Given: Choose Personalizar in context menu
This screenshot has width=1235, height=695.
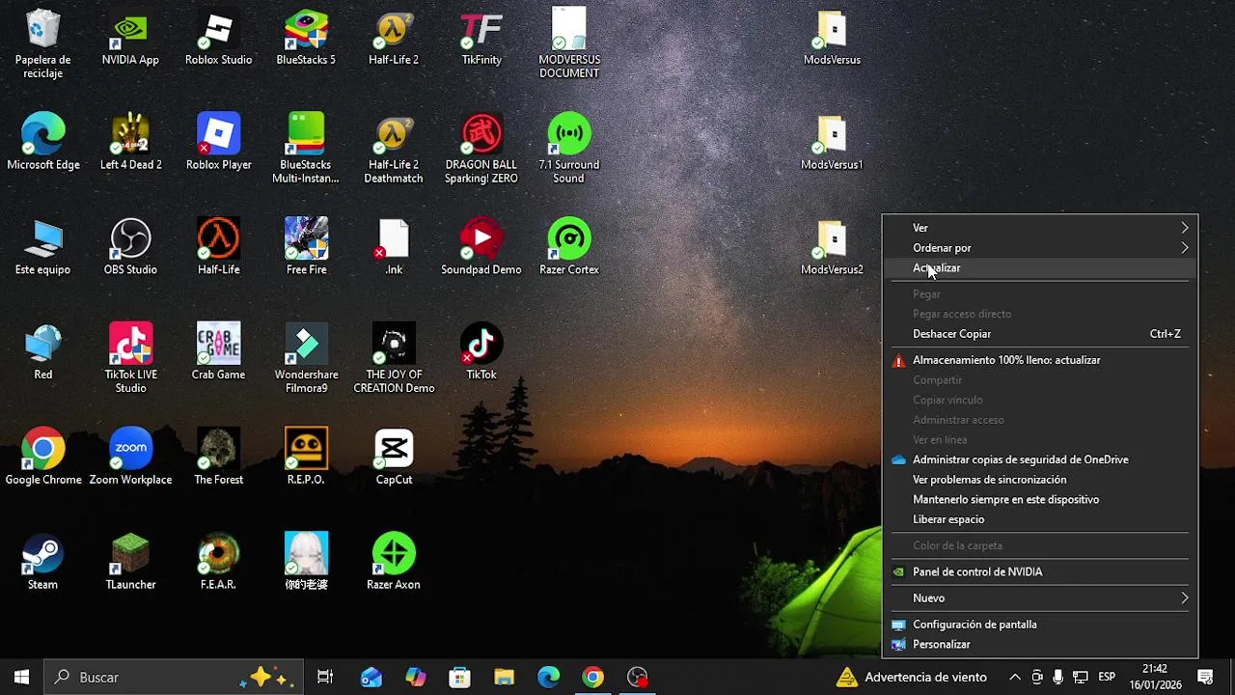Looking at the screenshot, I should point(1040,645).
